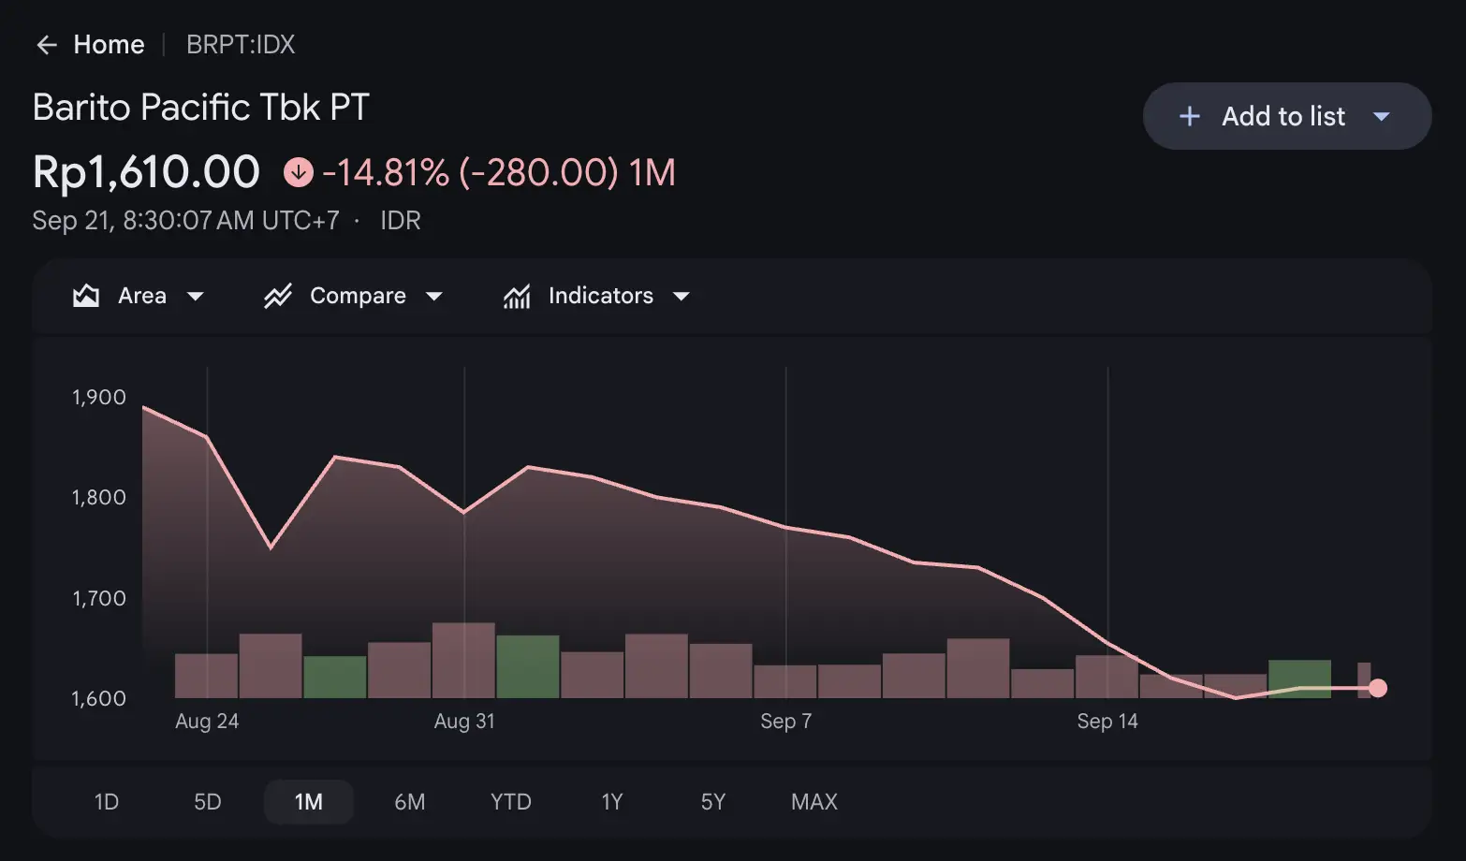Click the Area chart type icon
This screenshot has height=861, width=1466.
click(x=86, y=296)
